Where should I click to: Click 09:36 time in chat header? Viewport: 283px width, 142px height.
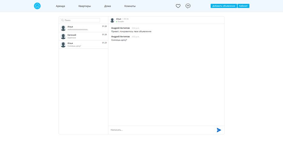click(126, 19)
